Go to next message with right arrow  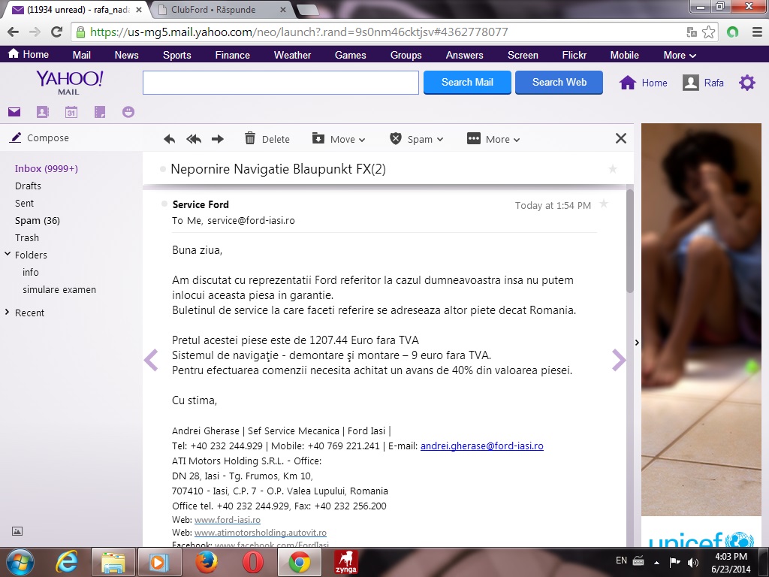tap(619, 361)
